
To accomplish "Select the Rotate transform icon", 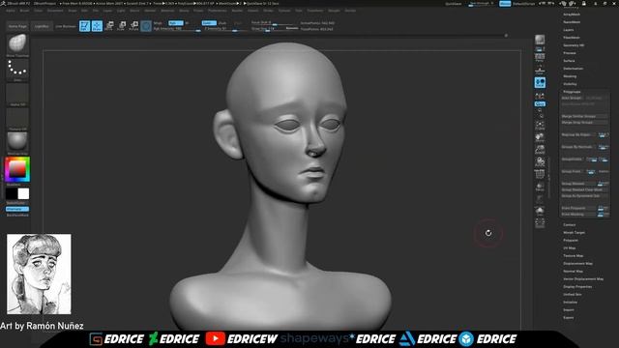I will [133, 26].
